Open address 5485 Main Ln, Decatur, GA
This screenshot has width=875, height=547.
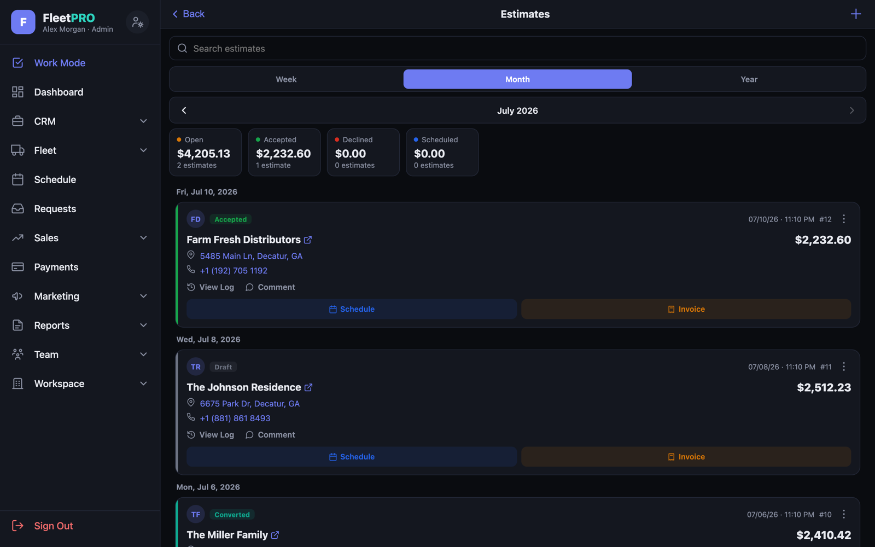click(x=251, y=256)
